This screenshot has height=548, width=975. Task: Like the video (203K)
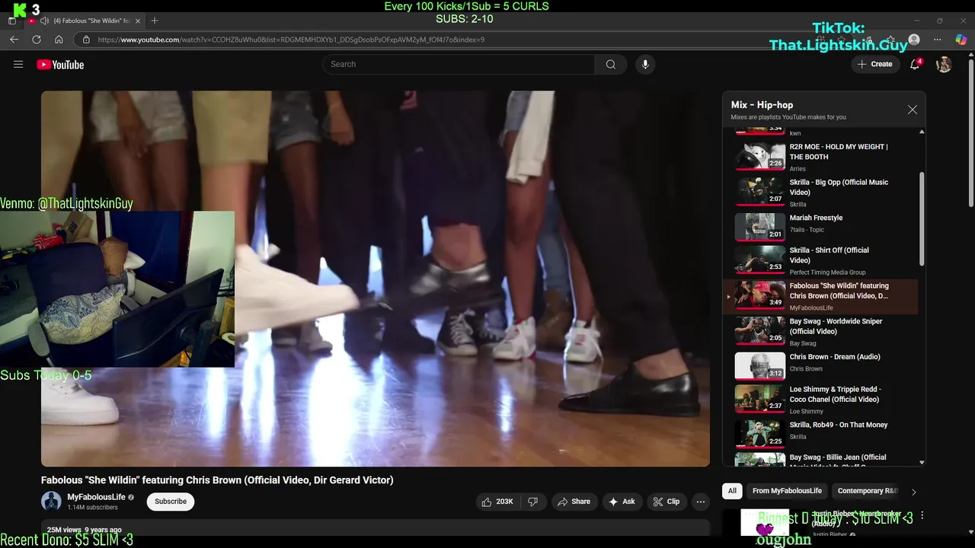coord(497,502)
